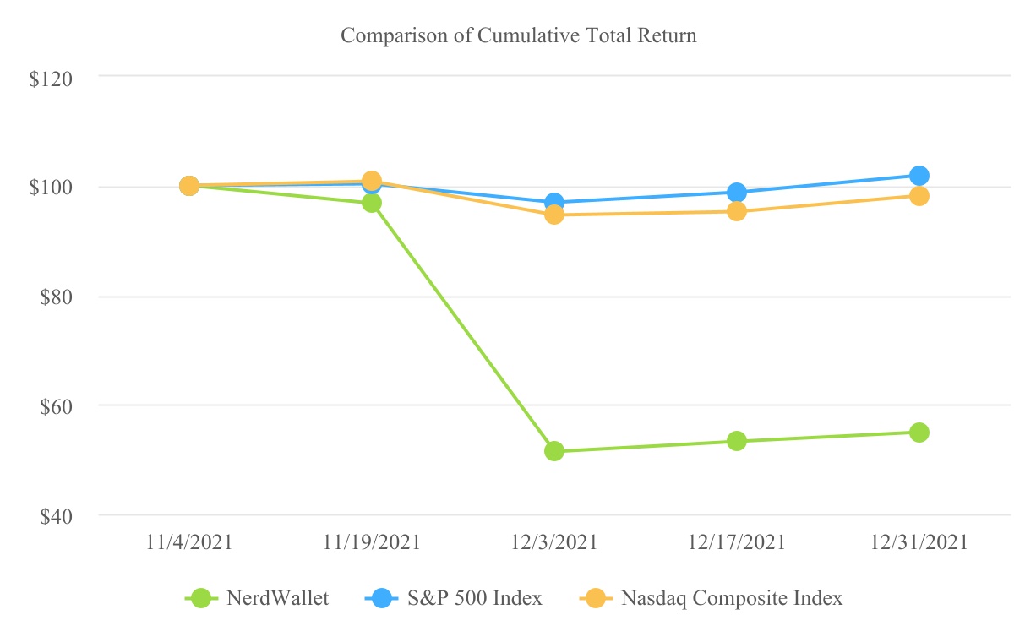Select the Nasdaq Composite Index legend label

[732, 598]
